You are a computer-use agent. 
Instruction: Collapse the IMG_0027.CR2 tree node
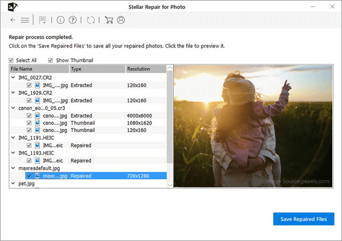[13, 77]
